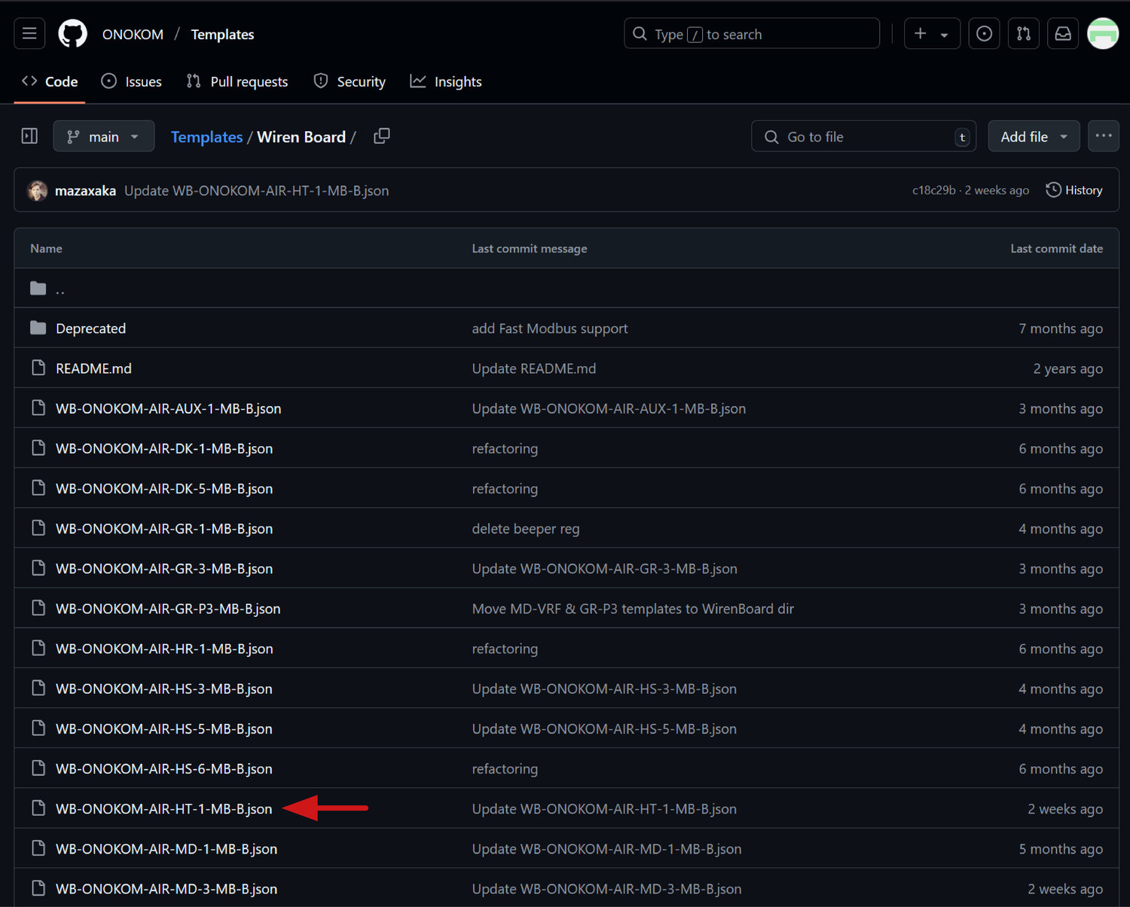Open the hamburger navigation menu
Image resolution: width=1130 pixels, height=907 pixels.
pos(29,34)
